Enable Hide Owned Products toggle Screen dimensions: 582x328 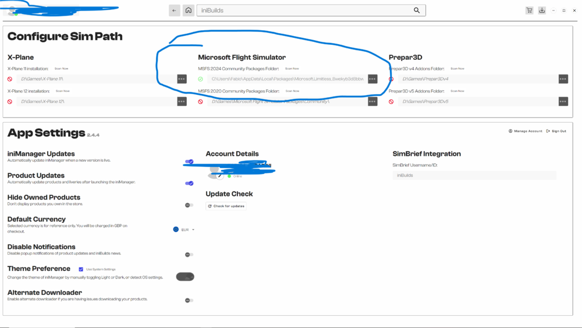click(189, 205)
